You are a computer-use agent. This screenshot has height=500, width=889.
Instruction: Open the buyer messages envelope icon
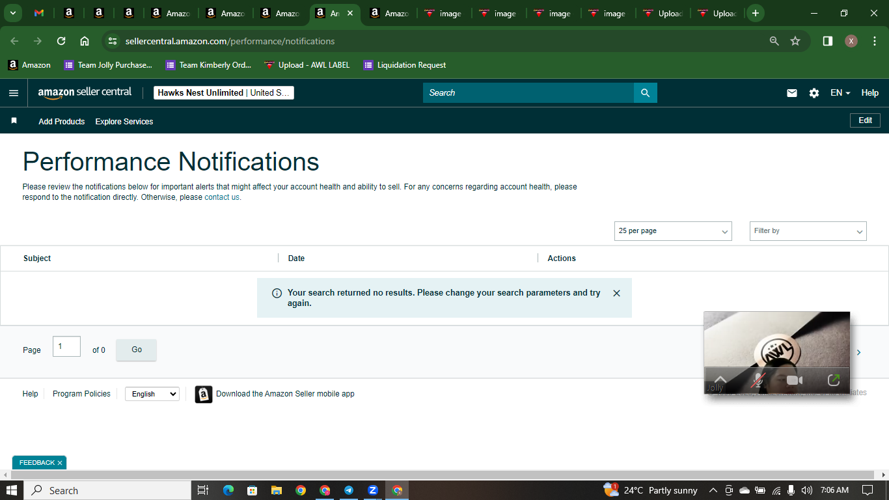[792, 93]
